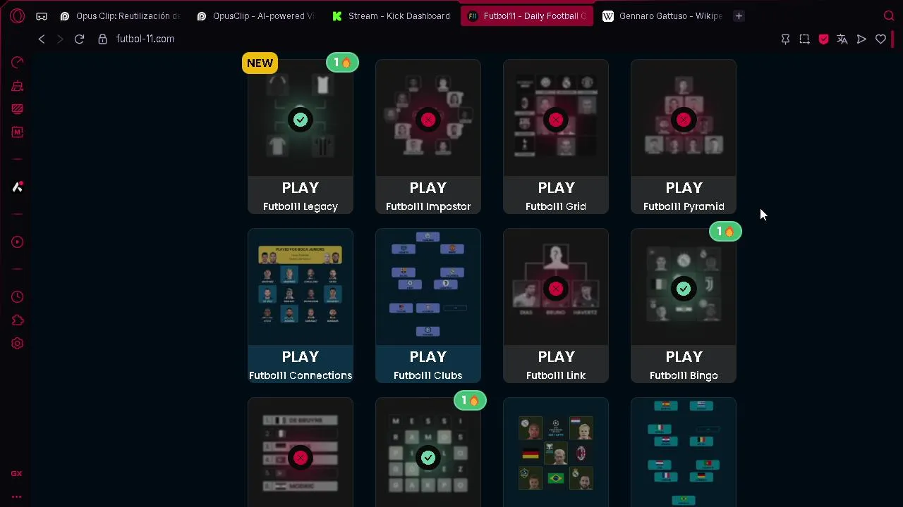The width and height of the screenshot is (903, 507).
Task: Open Extensions cube icon in sidebar
Action: coord(18,320)
